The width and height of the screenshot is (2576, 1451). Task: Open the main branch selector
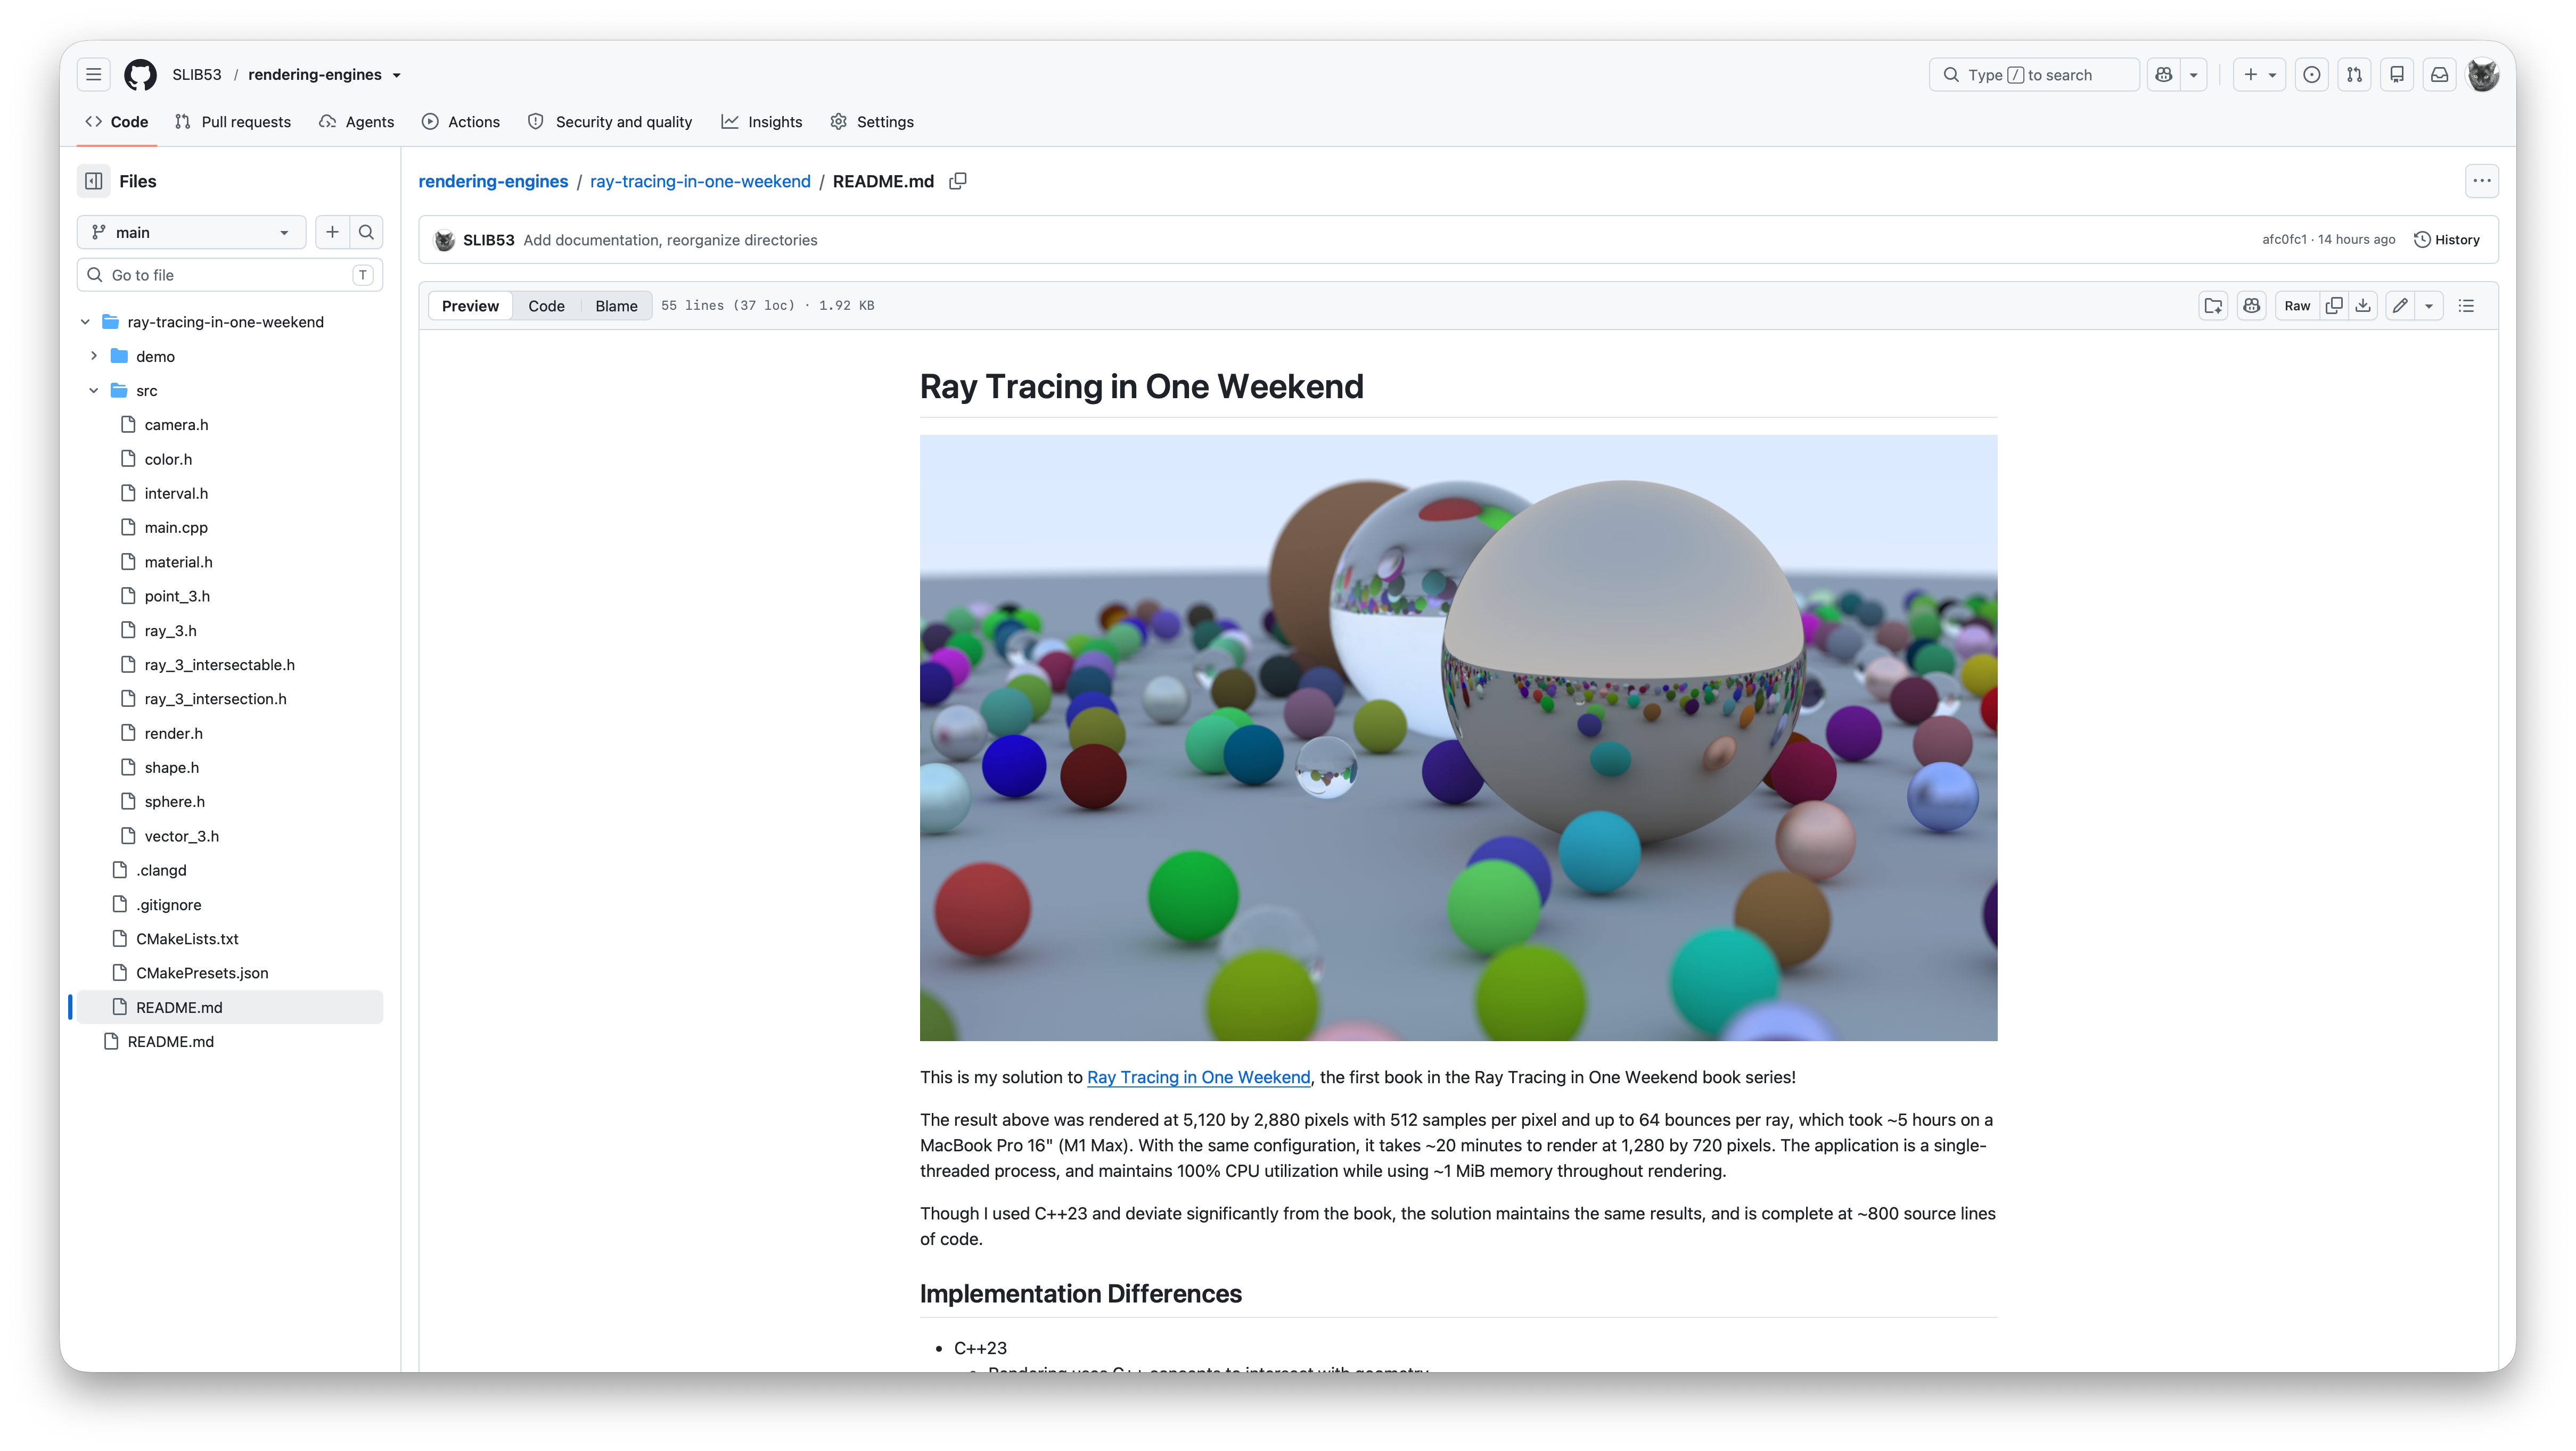(192, 232)
